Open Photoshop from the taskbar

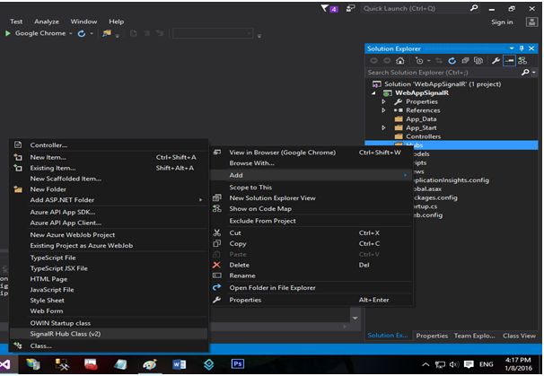click(238, 363)
